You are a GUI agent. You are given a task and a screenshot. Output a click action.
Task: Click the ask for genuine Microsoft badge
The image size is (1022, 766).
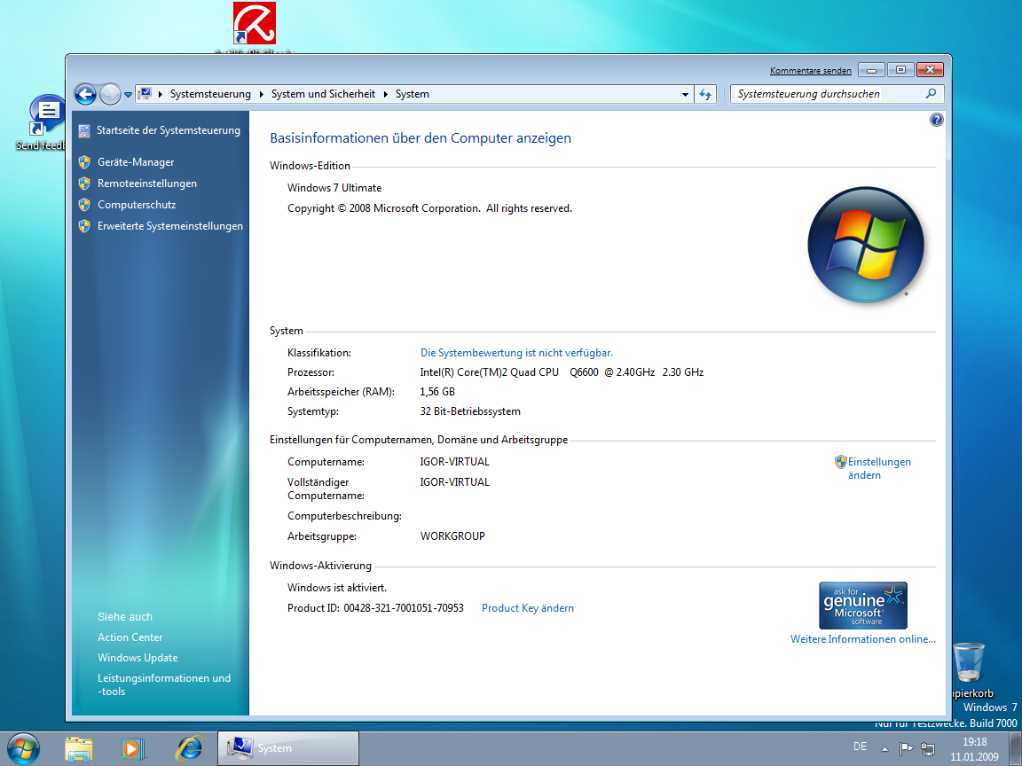pos(862,606)
